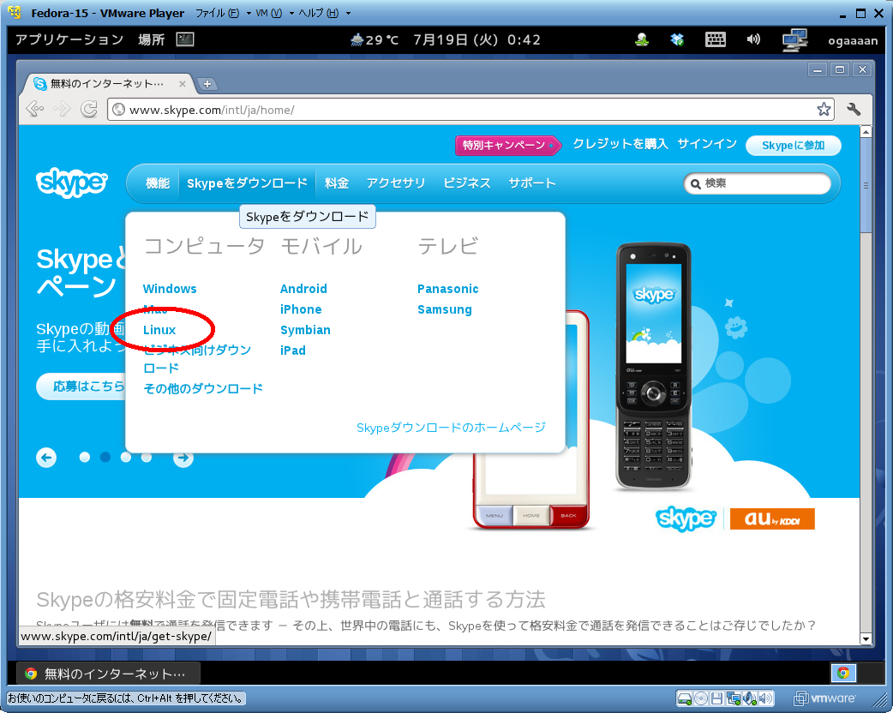This screenshot has width=893, height=713.
Task: Open the サポート navigation item
Action: coord(532,183)
